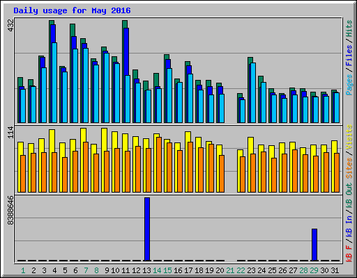
Task: Click the 'Daily usage for May 2016' title
Action: pyautogui.click(x=72, y=10)
